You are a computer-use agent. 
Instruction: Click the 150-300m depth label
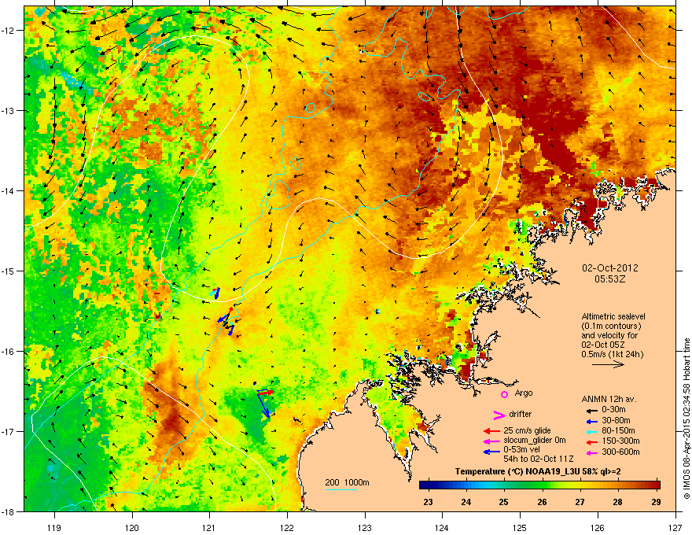click(x=620, y=441)
